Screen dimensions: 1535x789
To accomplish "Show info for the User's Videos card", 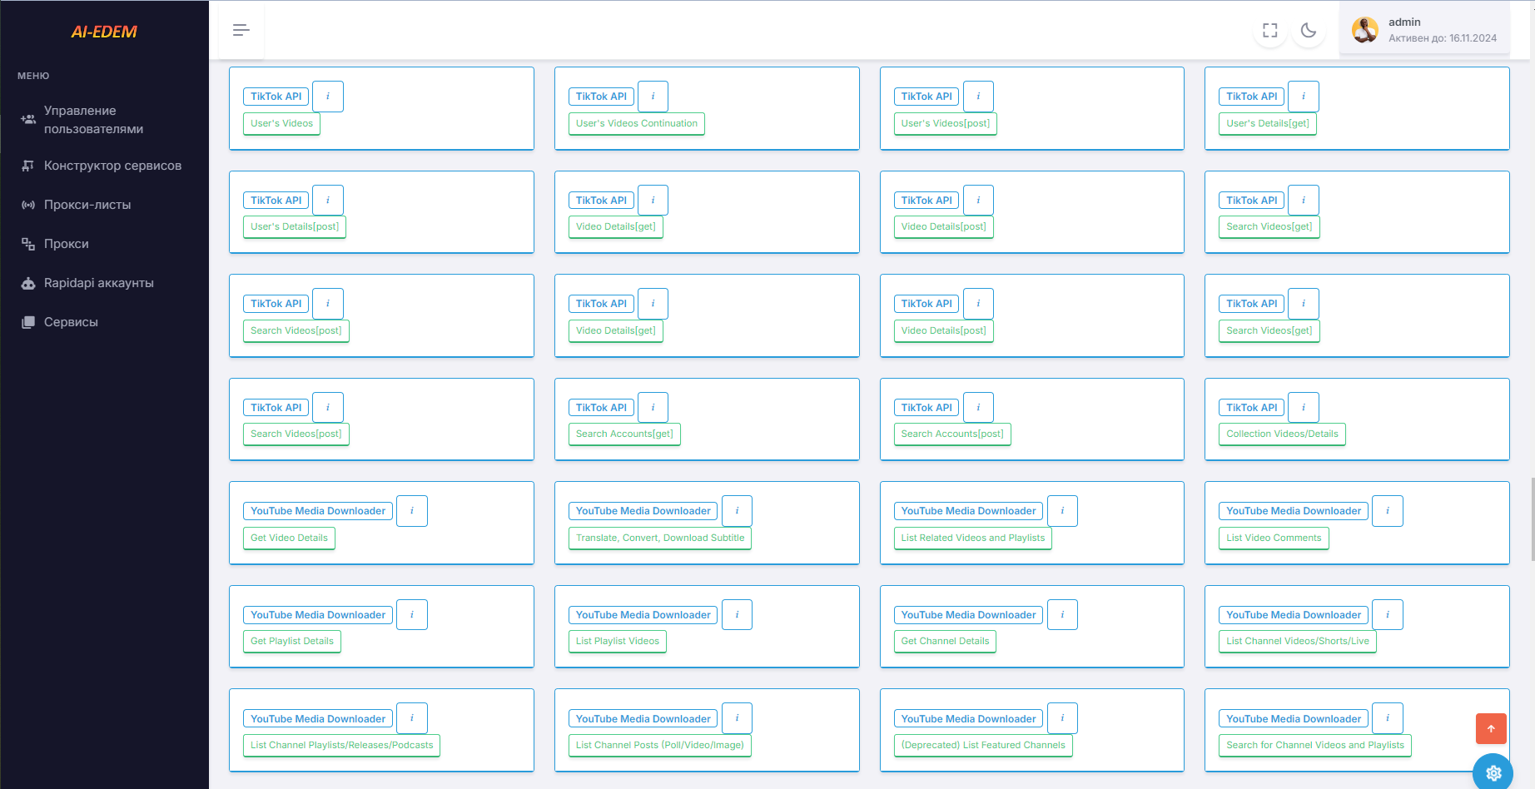I will (328, 97).
